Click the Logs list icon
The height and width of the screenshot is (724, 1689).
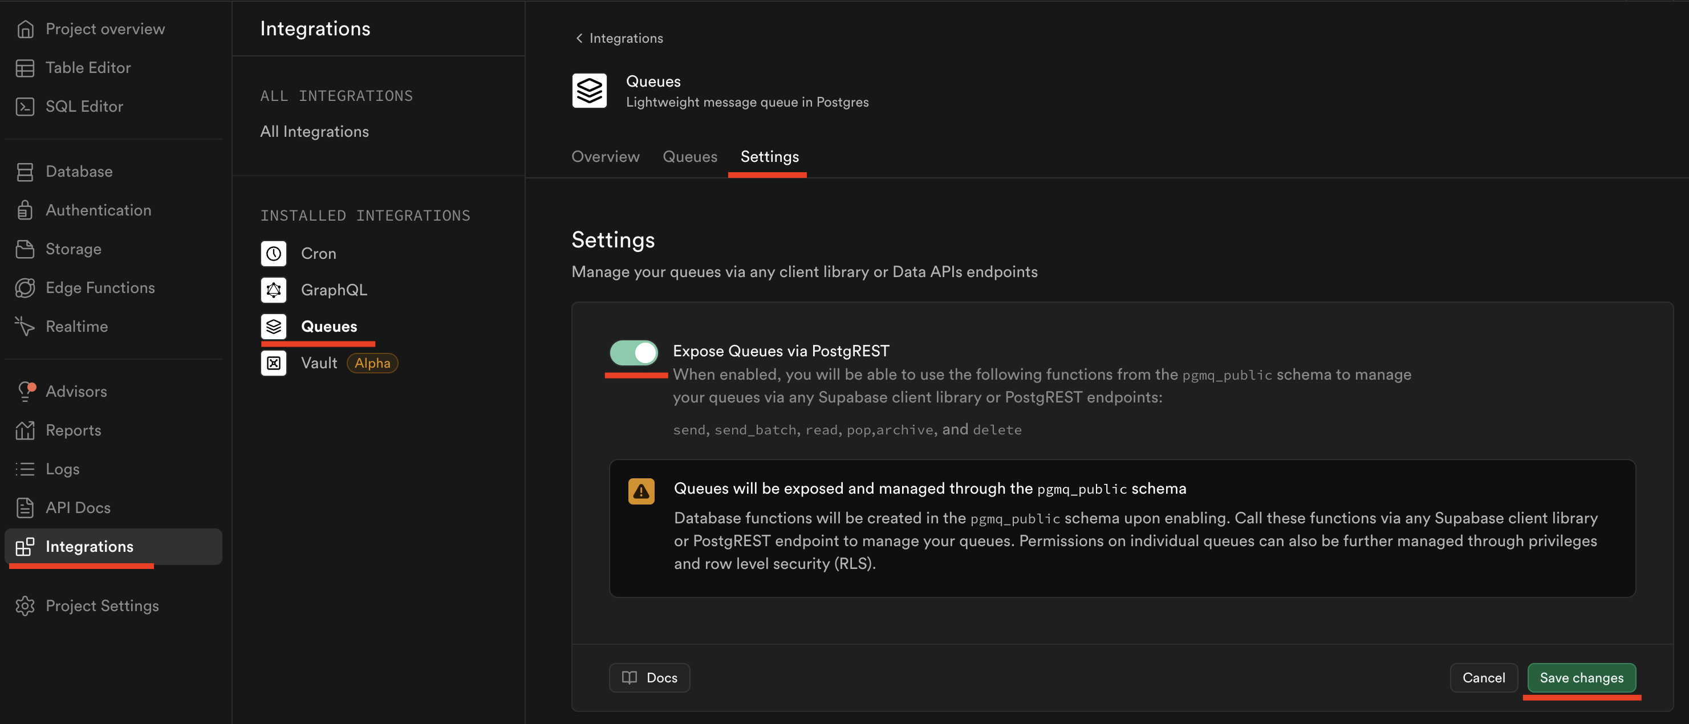(x=25, y=469)
